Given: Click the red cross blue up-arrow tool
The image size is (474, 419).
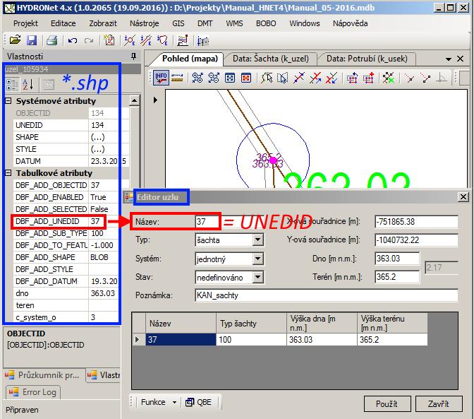Looking at the screenshot, I should (315, 78).
